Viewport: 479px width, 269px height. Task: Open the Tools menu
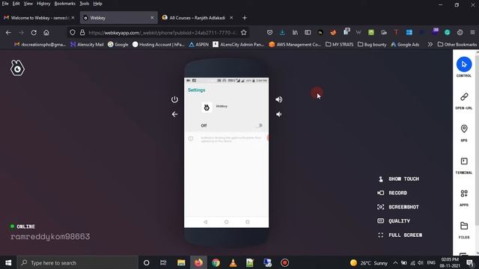(x=85, y=4)
